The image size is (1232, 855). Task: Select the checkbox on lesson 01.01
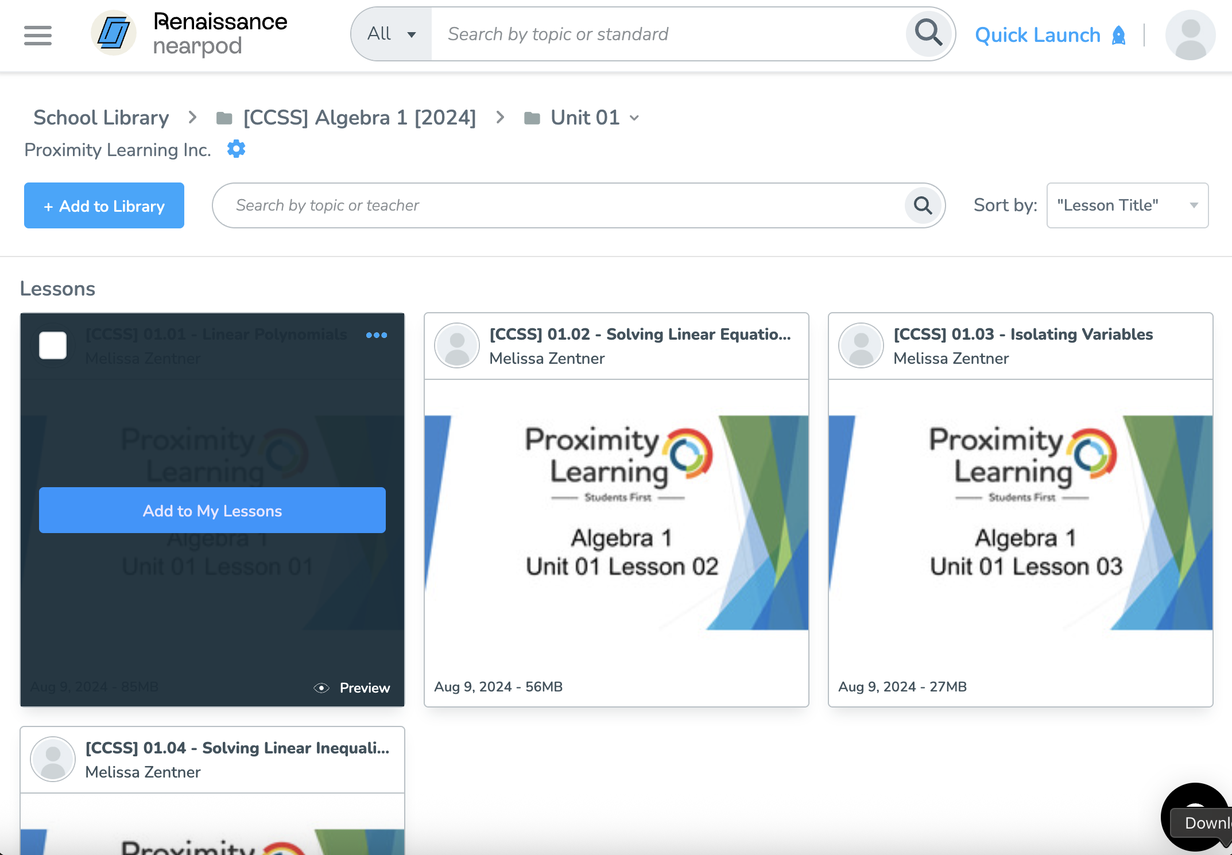point(53,345)
